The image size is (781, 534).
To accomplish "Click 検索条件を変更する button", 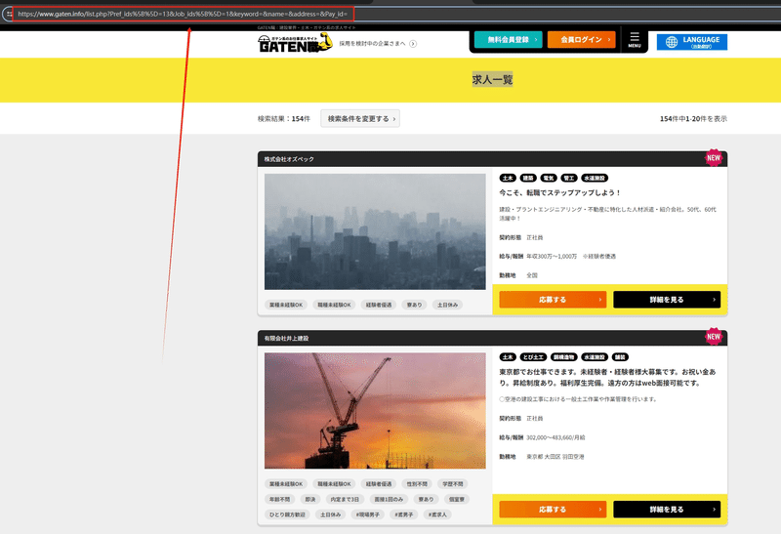I will point(360,118).
